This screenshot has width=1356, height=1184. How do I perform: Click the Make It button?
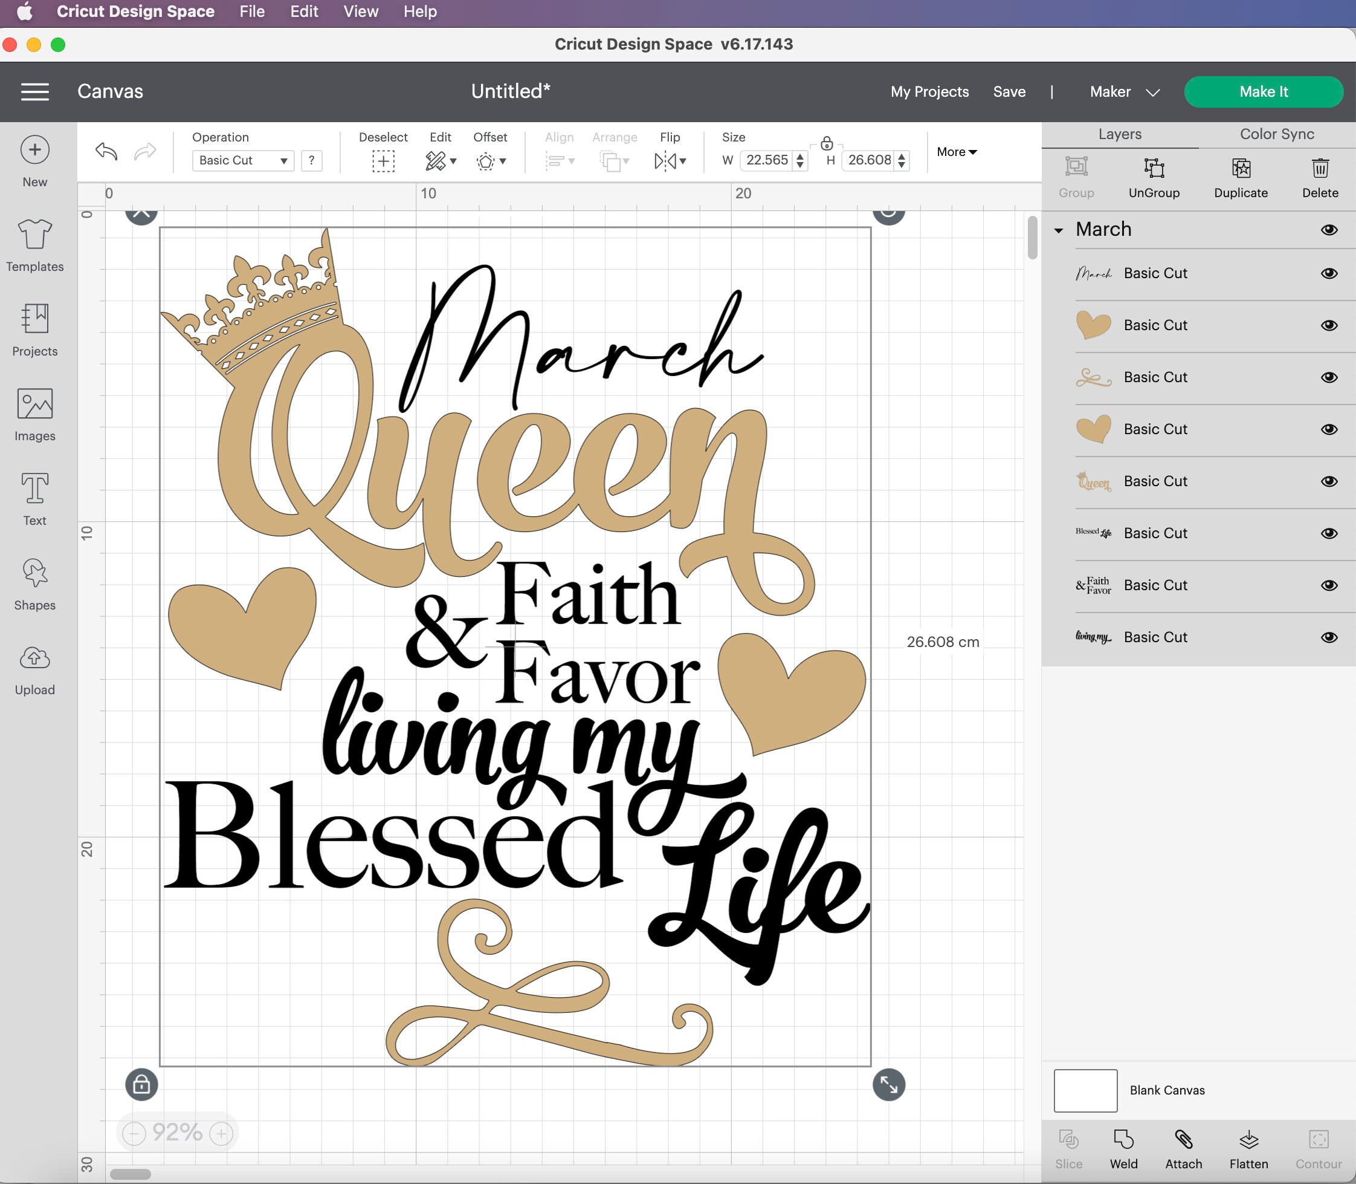(x=1262, y=91)
